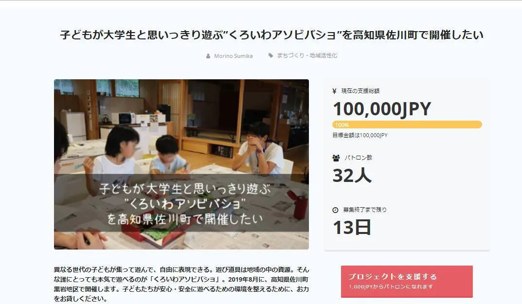Click the user icon beside Morino Sumika
The image size is (522, 304).
[x=208, y=56]
